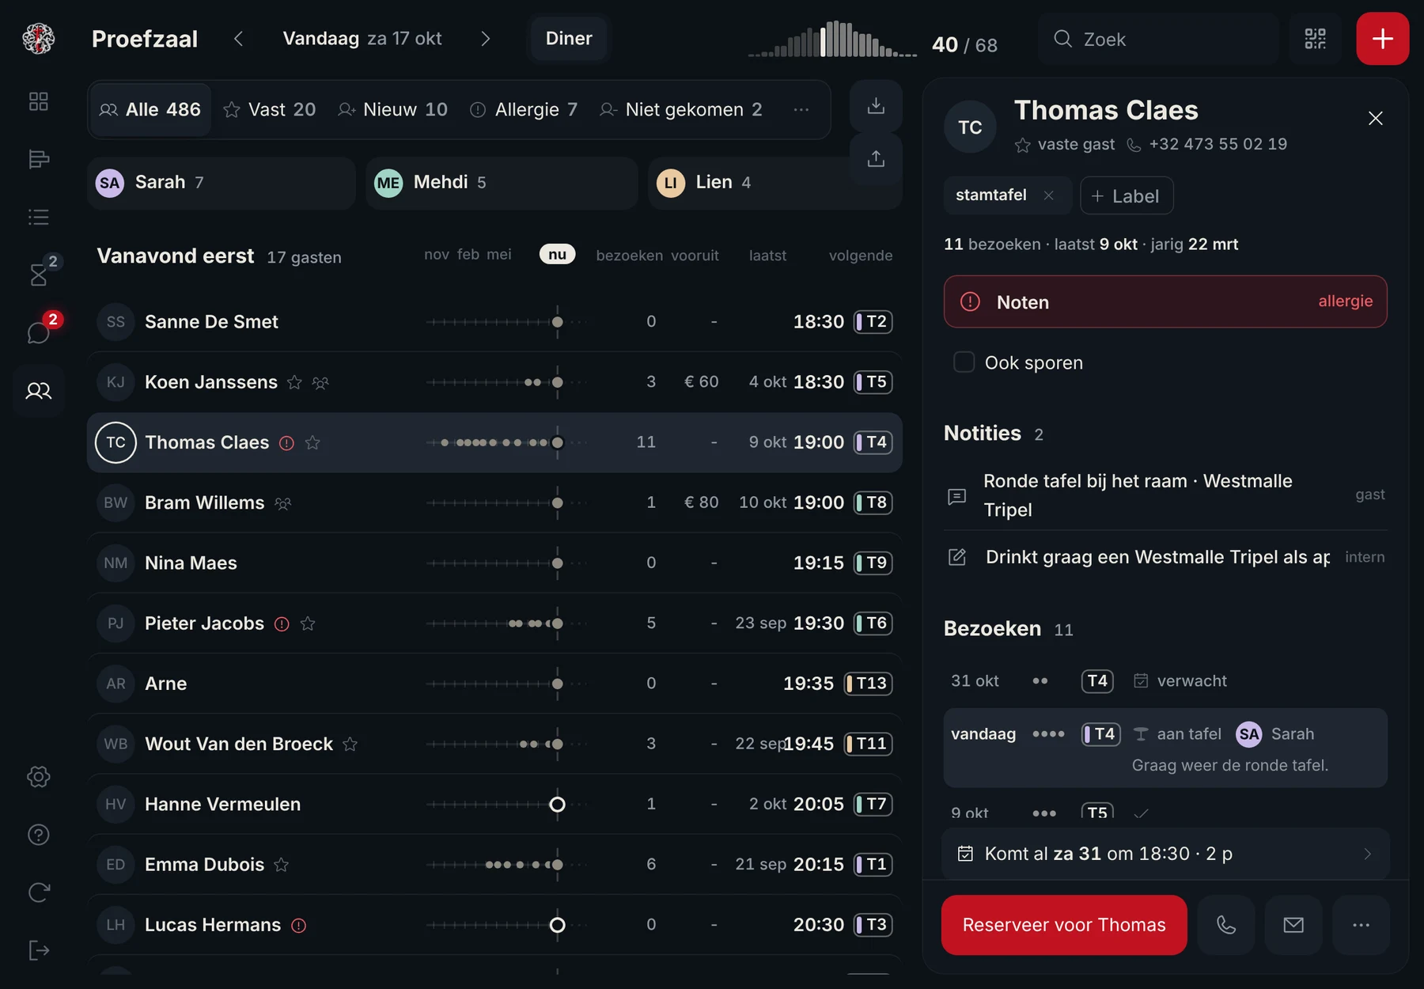Email Thomas using the envelope icon button

[x=1293, y=925]
